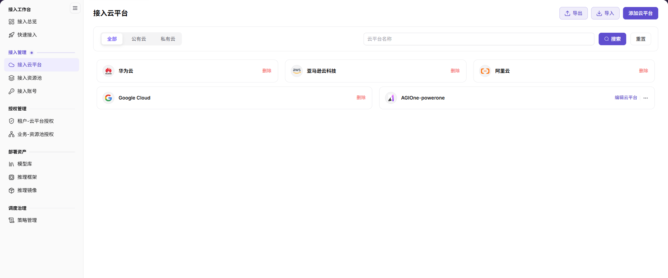The image size is (668, 278).
Task: Open 推理框架 in the sidebar
Action: pyautogui.click(x=42, y=177)
